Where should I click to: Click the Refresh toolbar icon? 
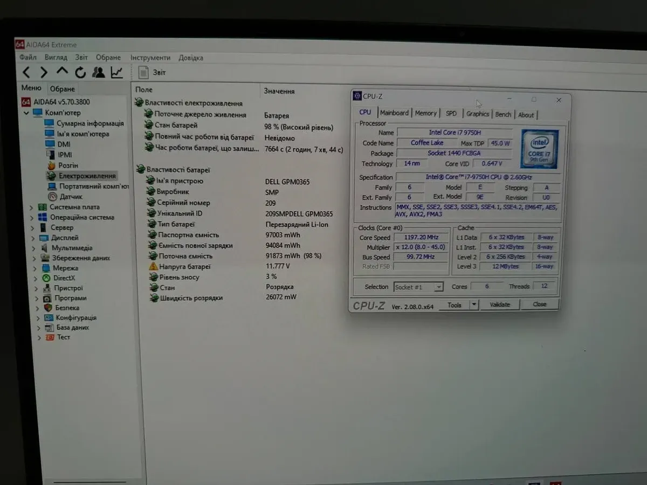coord(80,72)
